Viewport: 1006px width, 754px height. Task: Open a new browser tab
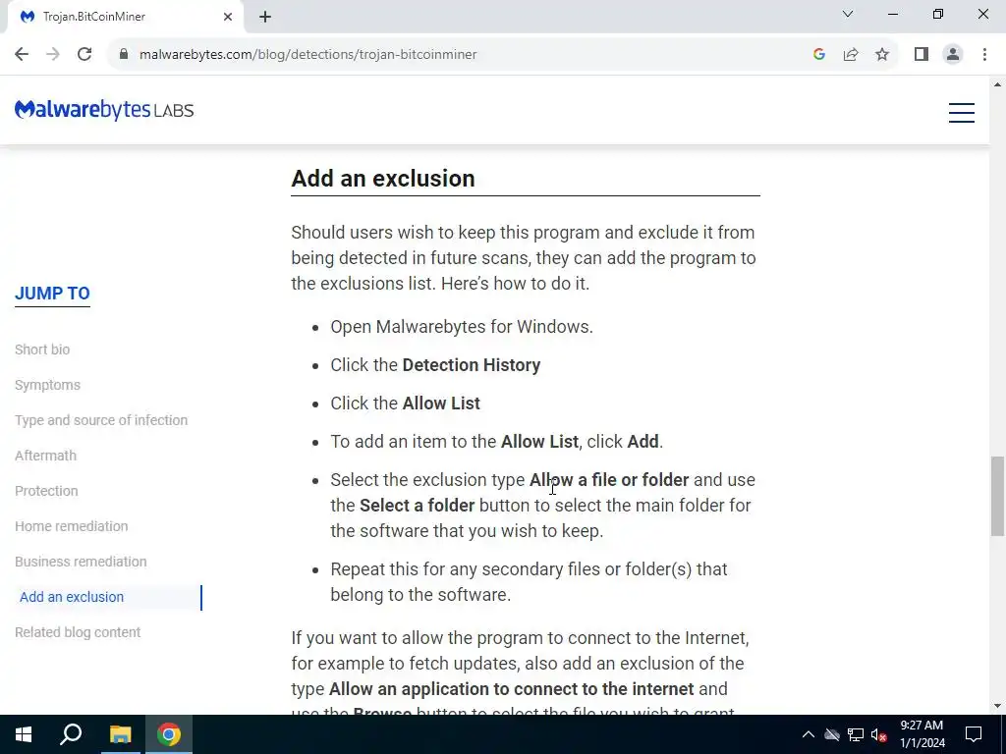click(x=265, y=17)
